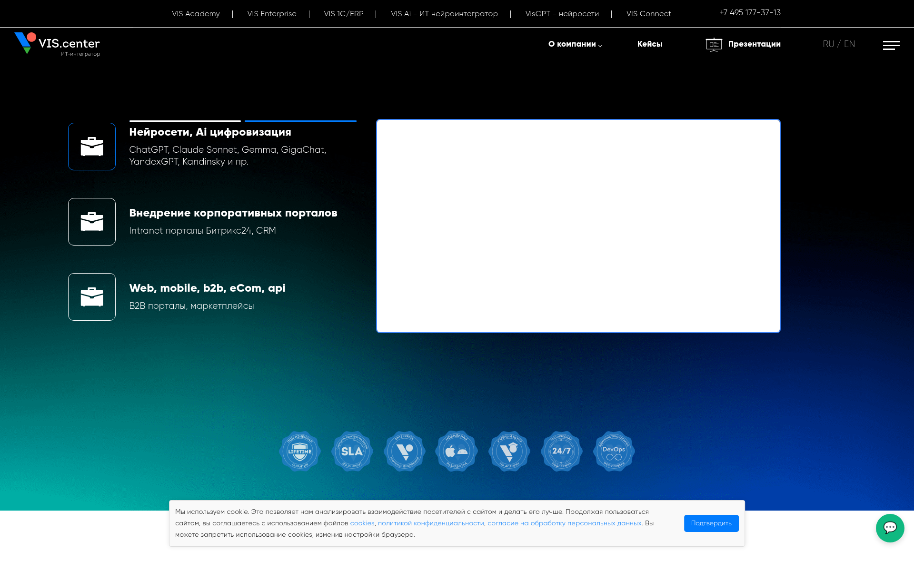
Task: Open the hamburger menu icon
Action: pyautogui.click(x=891, y=45)
